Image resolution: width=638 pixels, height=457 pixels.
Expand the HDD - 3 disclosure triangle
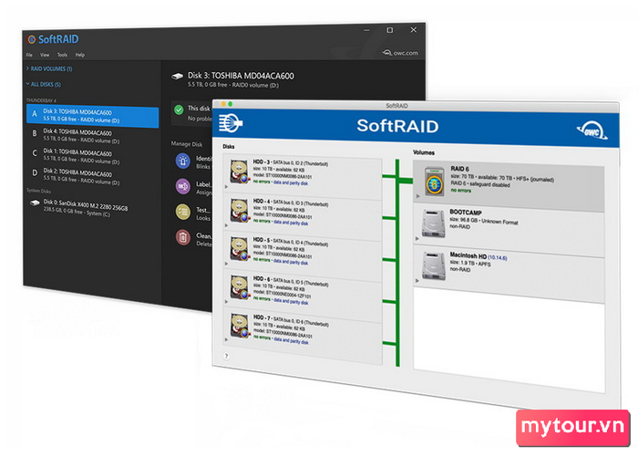click(227, 187)
